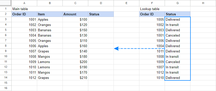The height and width of the screenshot is (91, 216).
Task: Select 'Lemons' cell in row 11
Action: click(50, 62)
